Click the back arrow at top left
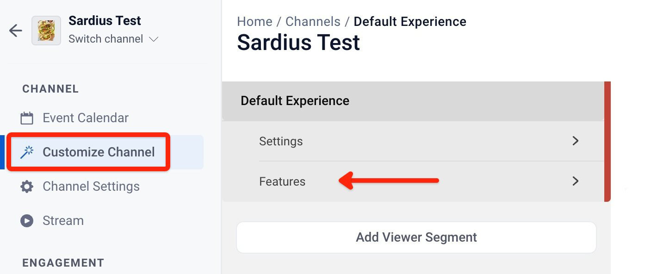The image size is (645, 274). 15,31
